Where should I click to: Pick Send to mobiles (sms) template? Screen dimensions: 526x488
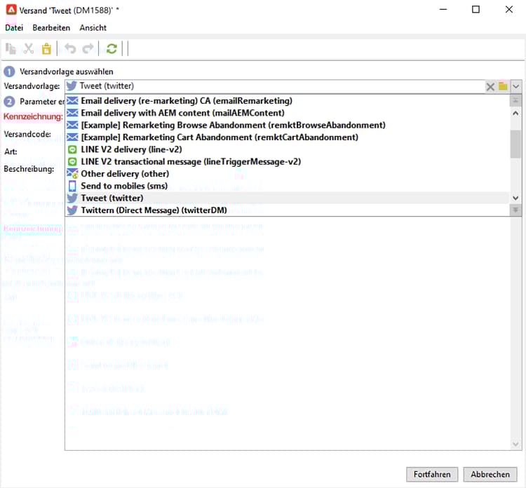(287, 186)
